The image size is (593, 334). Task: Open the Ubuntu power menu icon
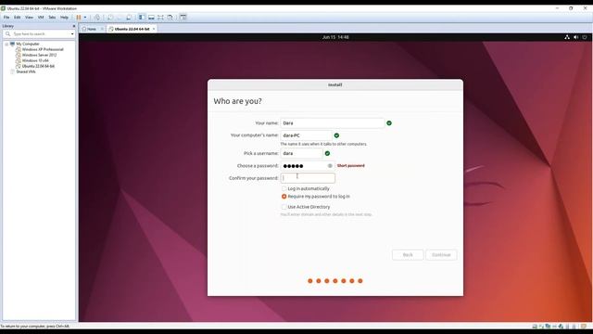click(585, 37)
